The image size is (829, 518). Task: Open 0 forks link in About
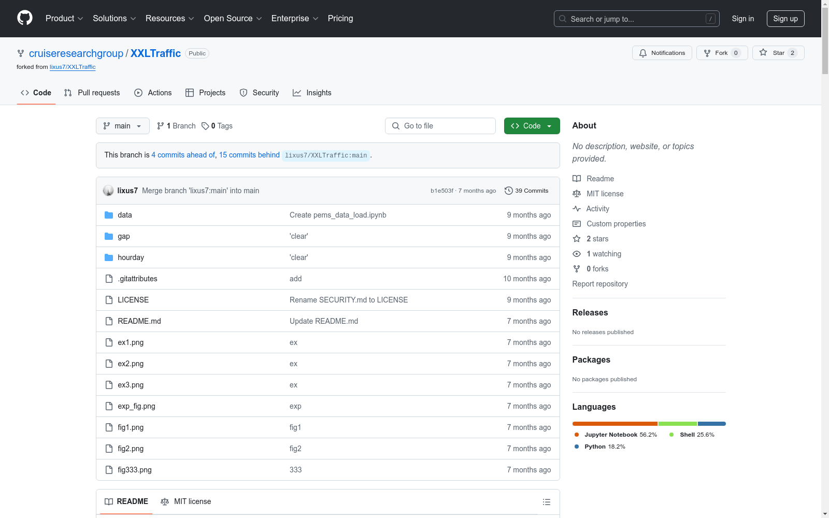tap(591, 269)
